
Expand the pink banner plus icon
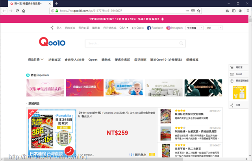pos(163,19)
